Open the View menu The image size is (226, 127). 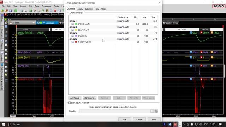coord(15,6)
